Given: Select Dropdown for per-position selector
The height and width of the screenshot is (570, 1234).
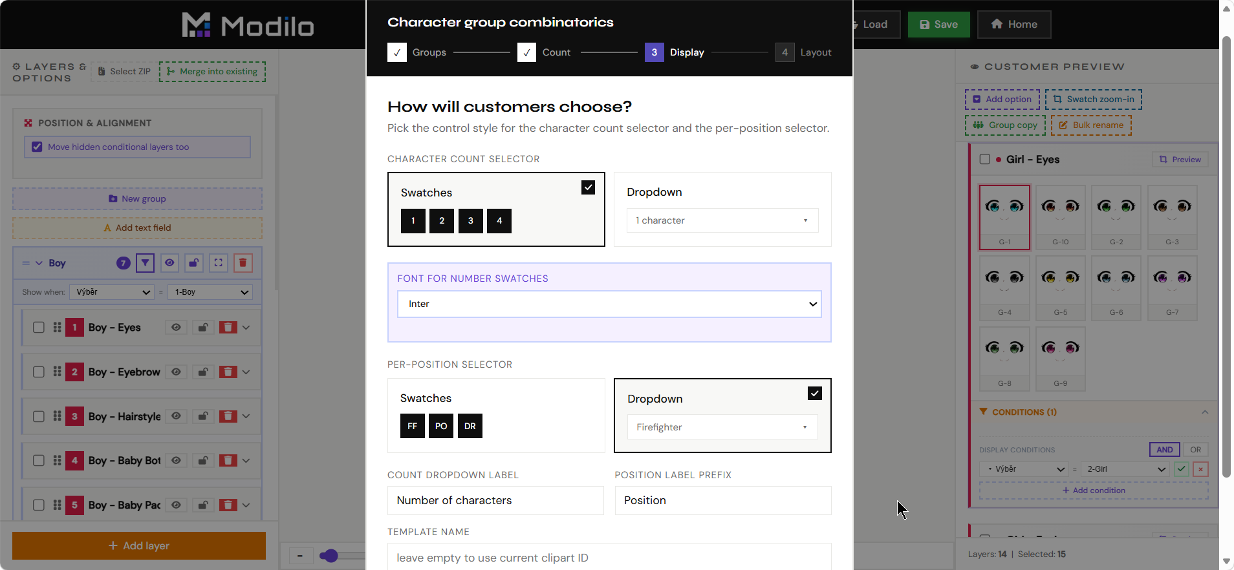Looking at the screenshot, I should [x=722, y=416].
